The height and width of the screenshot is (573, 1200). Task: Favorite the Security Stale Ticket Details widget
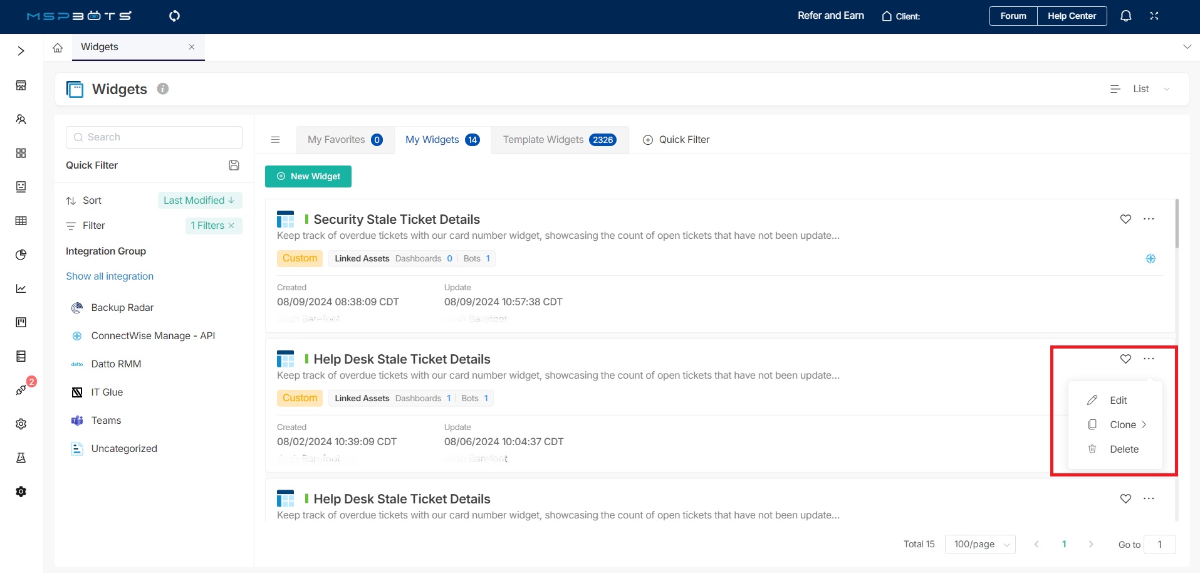(x=1125, y=219)
